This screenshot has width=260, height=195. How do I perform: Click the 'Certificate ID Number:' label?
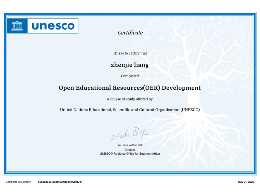tap(19, 182)
